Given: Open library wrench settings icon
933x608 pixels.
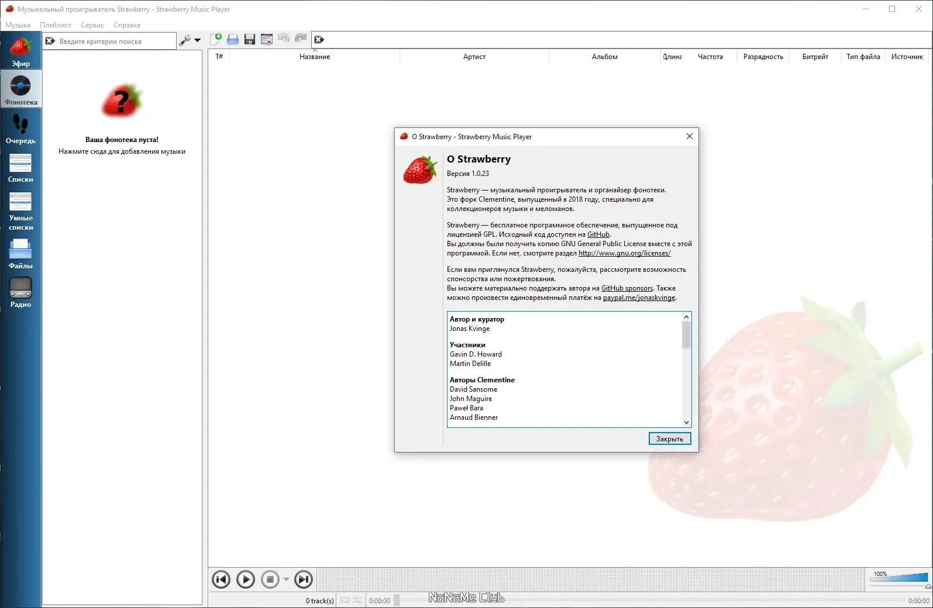Looking at the screenshot, I should [x=185, y=40].
